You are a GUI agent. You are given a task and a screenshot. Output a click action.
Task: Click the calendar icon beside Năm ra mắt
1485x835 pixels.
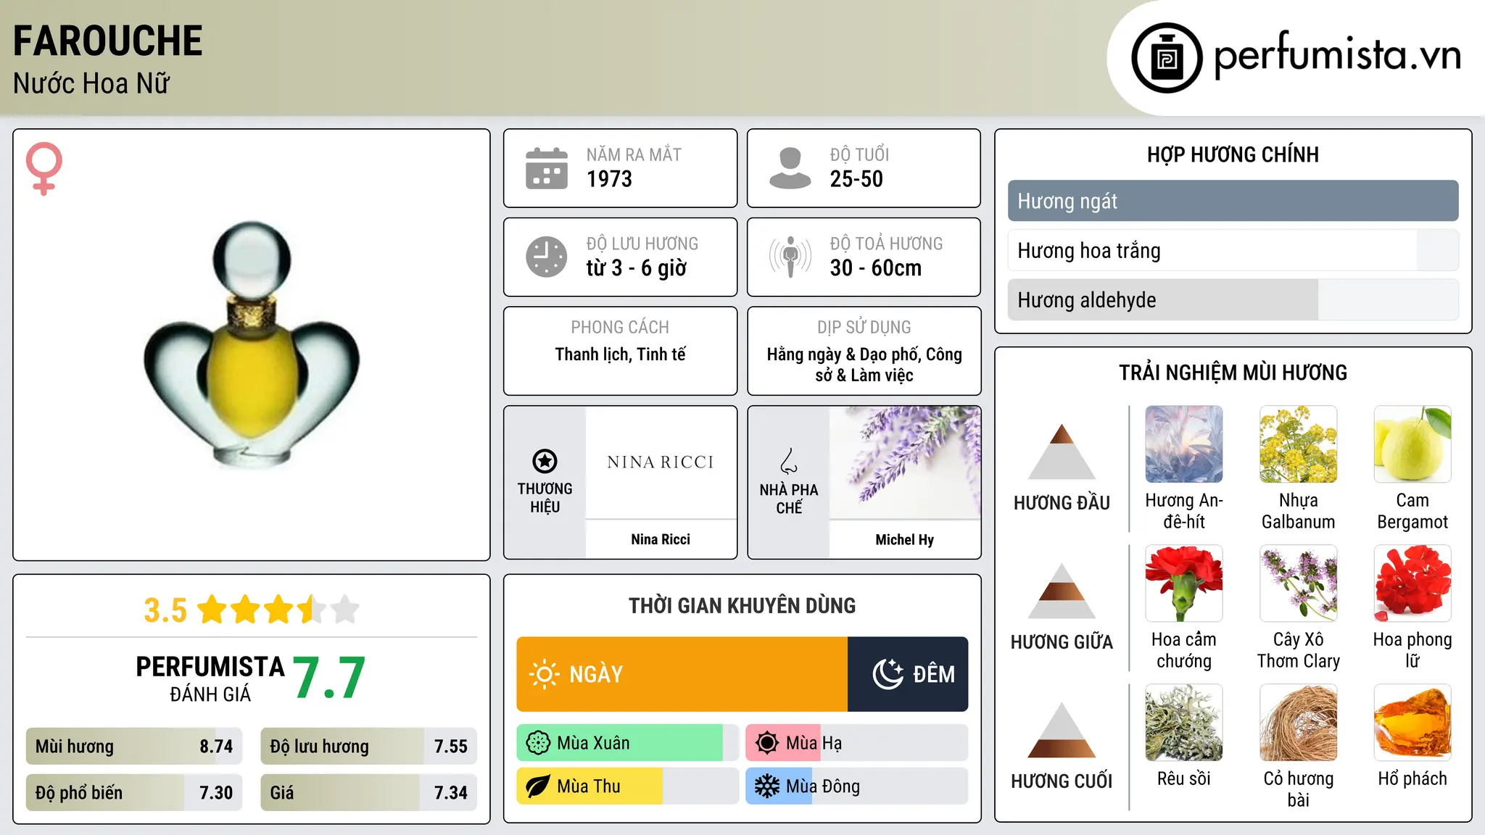547,168
